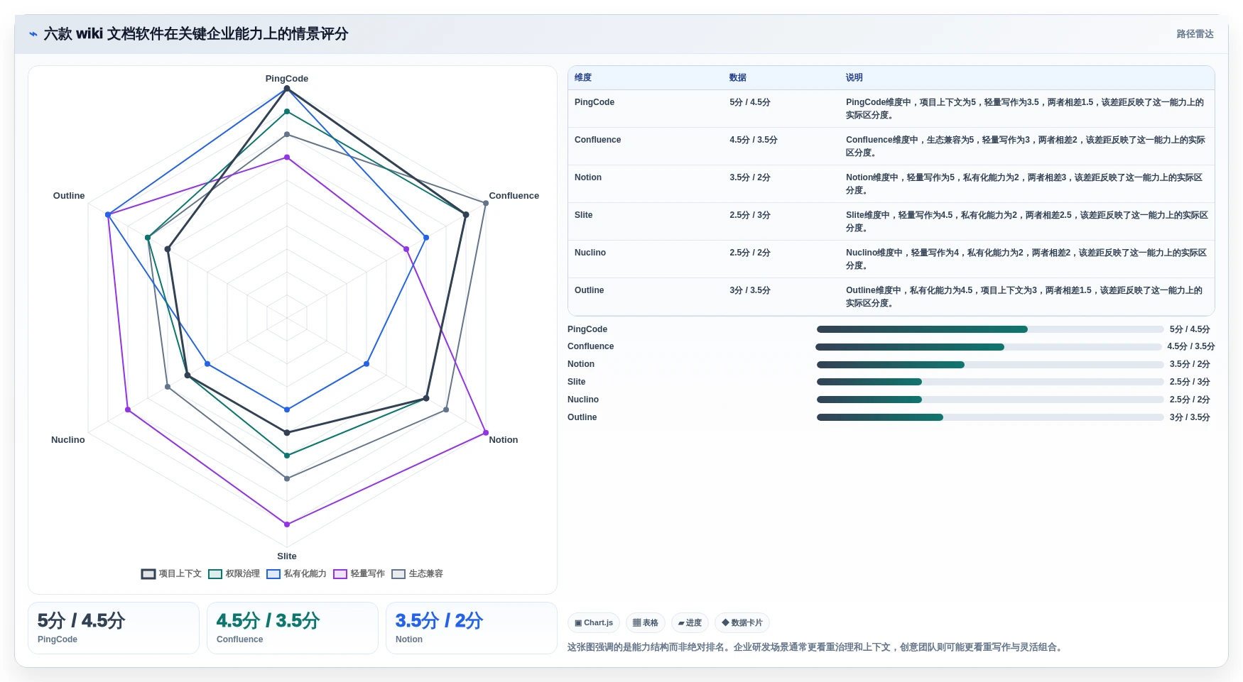Select the Notion table row name
This screenshot has width=1243, height=682.
[588, 177]
